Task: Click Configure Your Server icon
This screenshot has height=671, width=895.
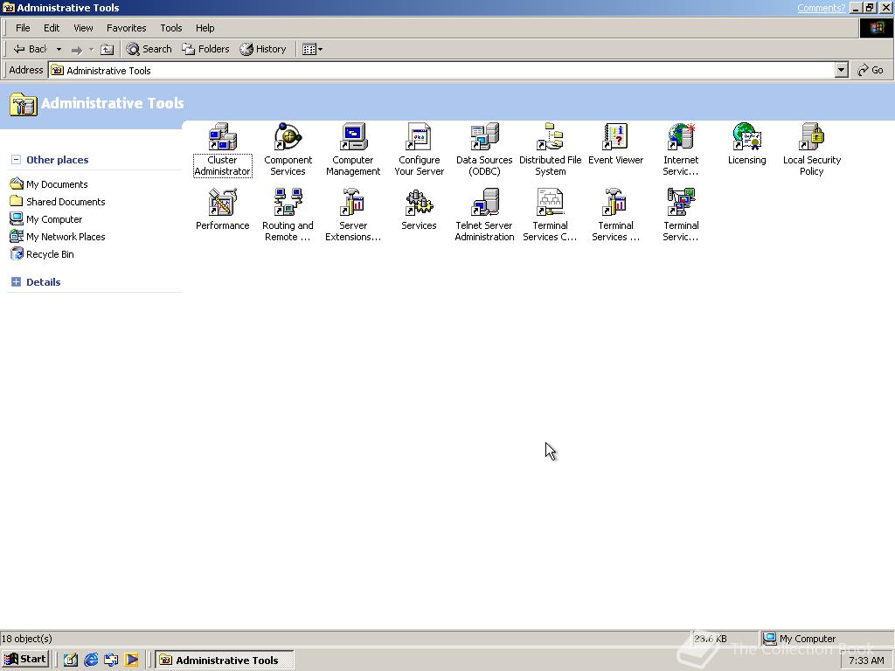Action: coord(419,149)
